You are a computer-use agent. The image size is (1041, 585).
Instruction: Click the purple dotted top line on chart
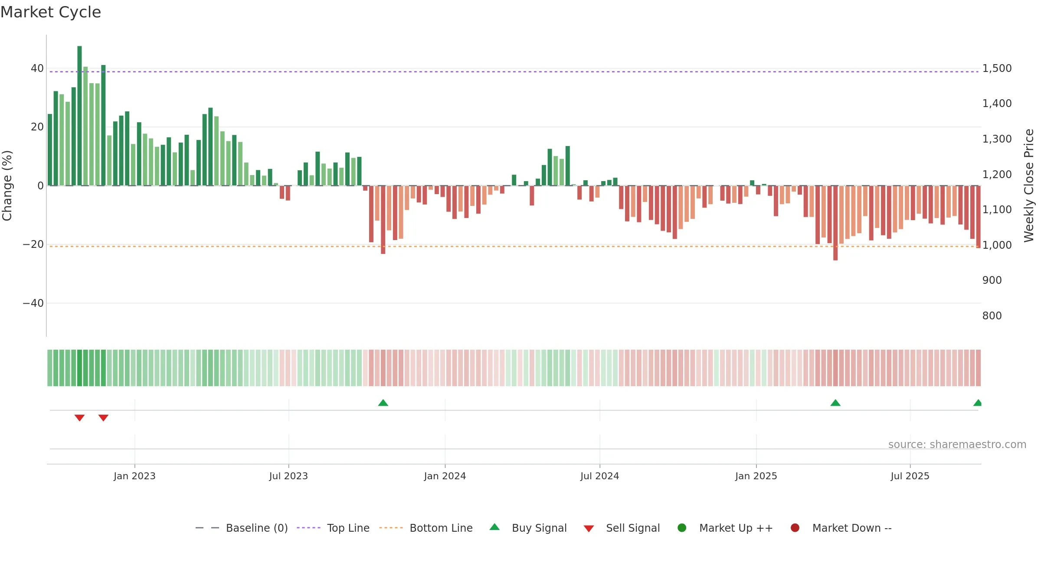[x=514, y=71]
